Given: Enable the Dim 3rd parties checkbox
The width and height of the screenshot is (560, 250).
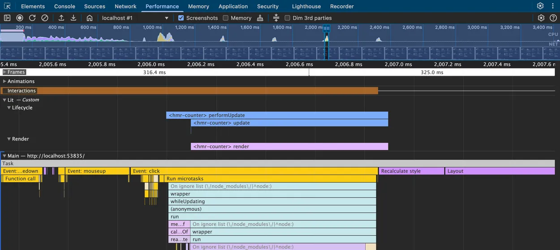Looking at the screenshot, I should 288,18.
